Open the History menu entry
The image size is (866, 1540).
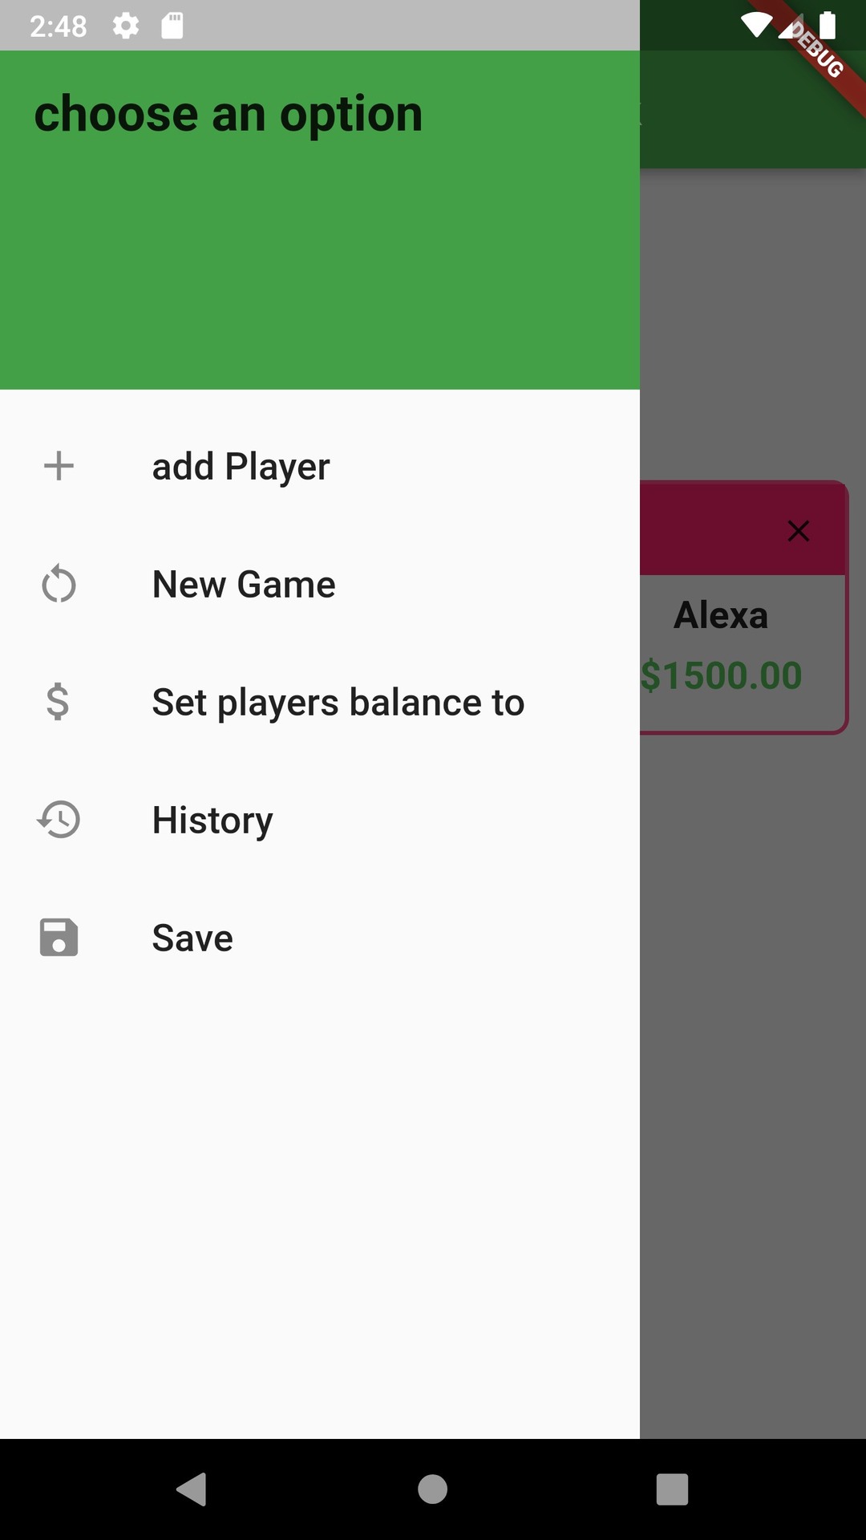click(320, 820)
